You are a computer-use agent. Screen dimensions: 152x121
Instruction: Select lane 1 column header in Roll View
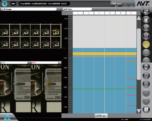pyautogui.click(x=78, y=13)
